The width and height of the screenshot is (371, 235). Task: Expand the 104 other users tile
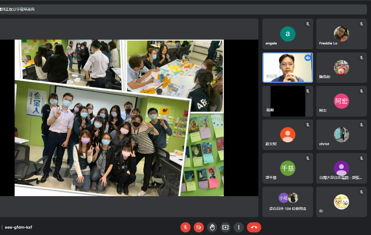pyautogui.click(x=287, y=202)
